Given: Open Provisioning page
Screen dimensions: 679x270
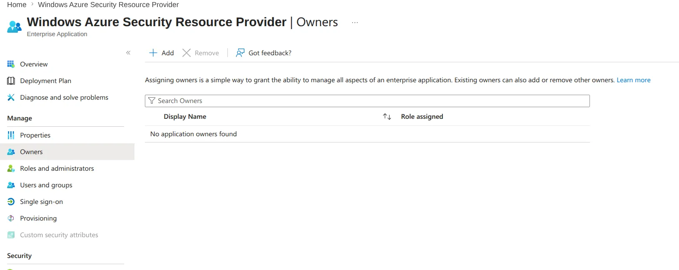Looking at the screenshot, I should coord(38,218).
